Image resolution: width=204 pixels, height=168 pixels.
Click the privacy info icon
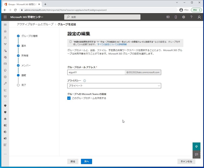[85, 81]
